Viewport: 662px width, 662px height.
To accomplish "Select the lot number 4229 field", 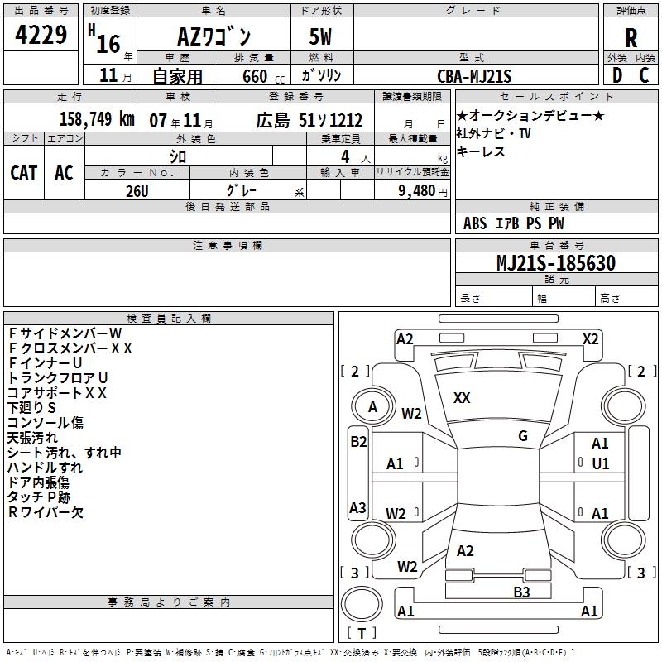I will [x=41, y=34].
